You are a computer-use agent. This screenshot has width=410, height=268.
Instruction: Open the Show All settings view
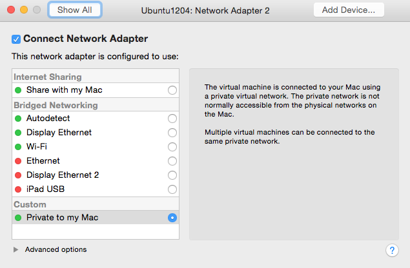coord(74,10)
